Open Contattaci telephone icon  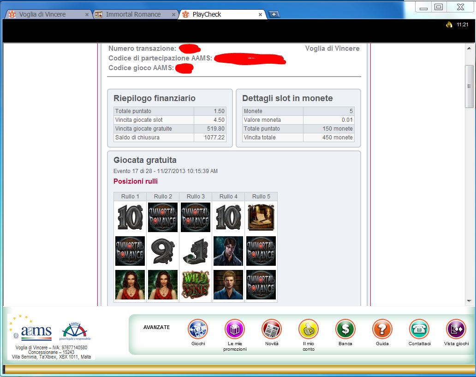tap(419, 329)
